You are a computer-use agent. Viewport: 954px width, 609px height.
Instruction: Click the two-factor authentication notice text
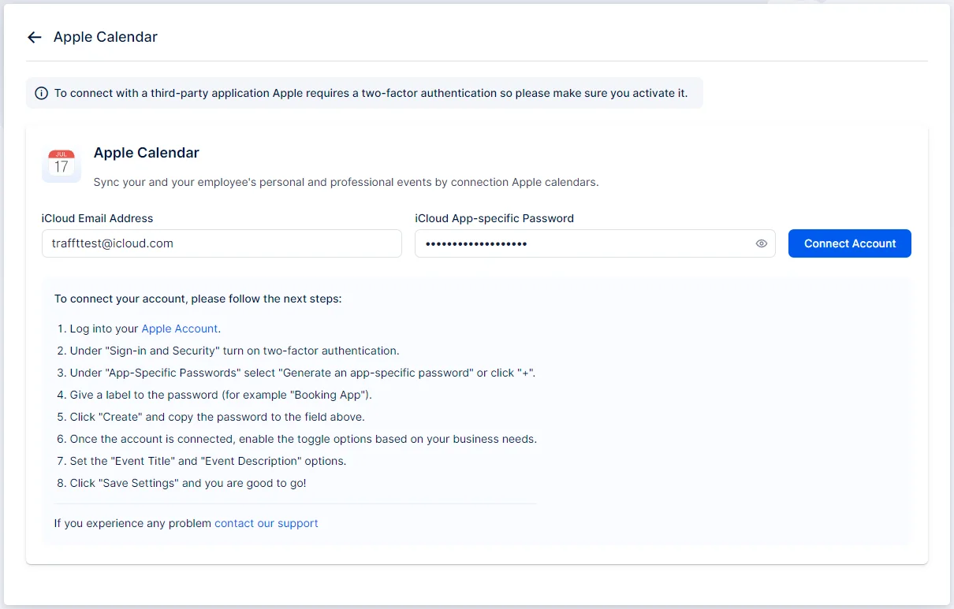tap(371, 93)
